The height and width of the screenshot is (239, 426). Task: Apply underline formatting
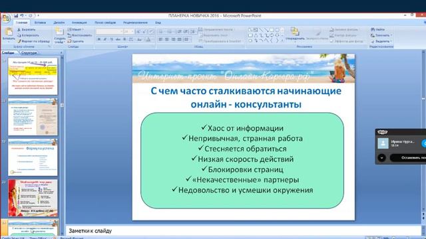pyautogui.click(x=111, y=40)
